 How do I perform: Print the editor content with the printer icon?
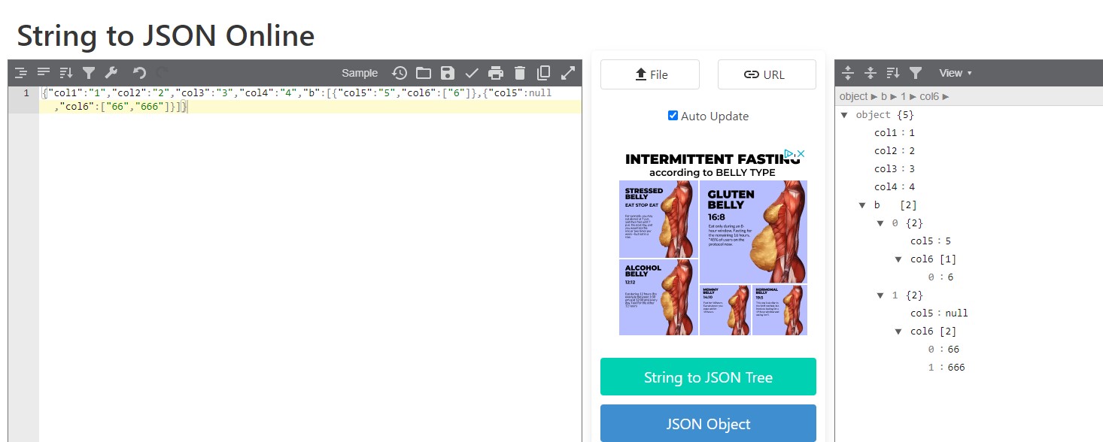[495, 73]
